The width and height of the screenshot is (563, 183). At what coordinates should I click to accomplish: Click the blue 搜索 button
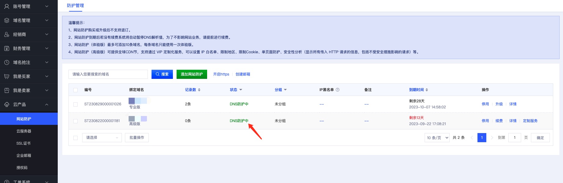[162, 74]
